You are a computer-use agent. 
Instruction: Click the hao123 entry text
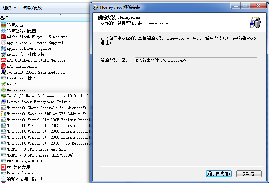pos(13,84)
